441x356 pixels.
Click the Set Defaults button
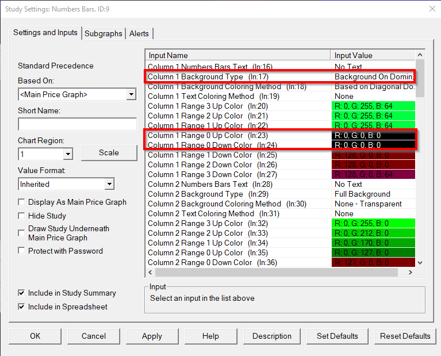tap(338, 336)
